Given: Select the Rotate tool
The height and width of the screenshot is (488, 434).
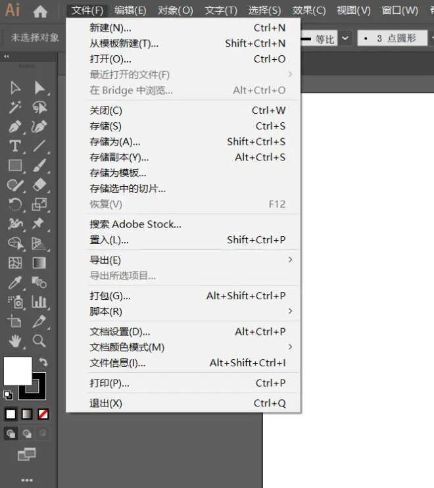Looking at the screenshot, I should (15, 205).
